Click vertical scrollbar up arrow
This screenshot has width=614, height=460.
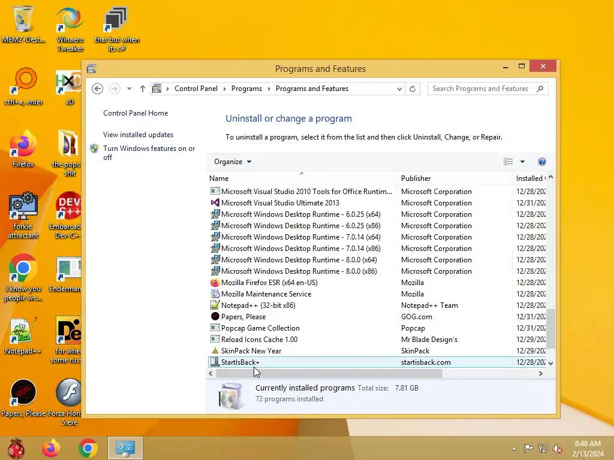point(551,177)
